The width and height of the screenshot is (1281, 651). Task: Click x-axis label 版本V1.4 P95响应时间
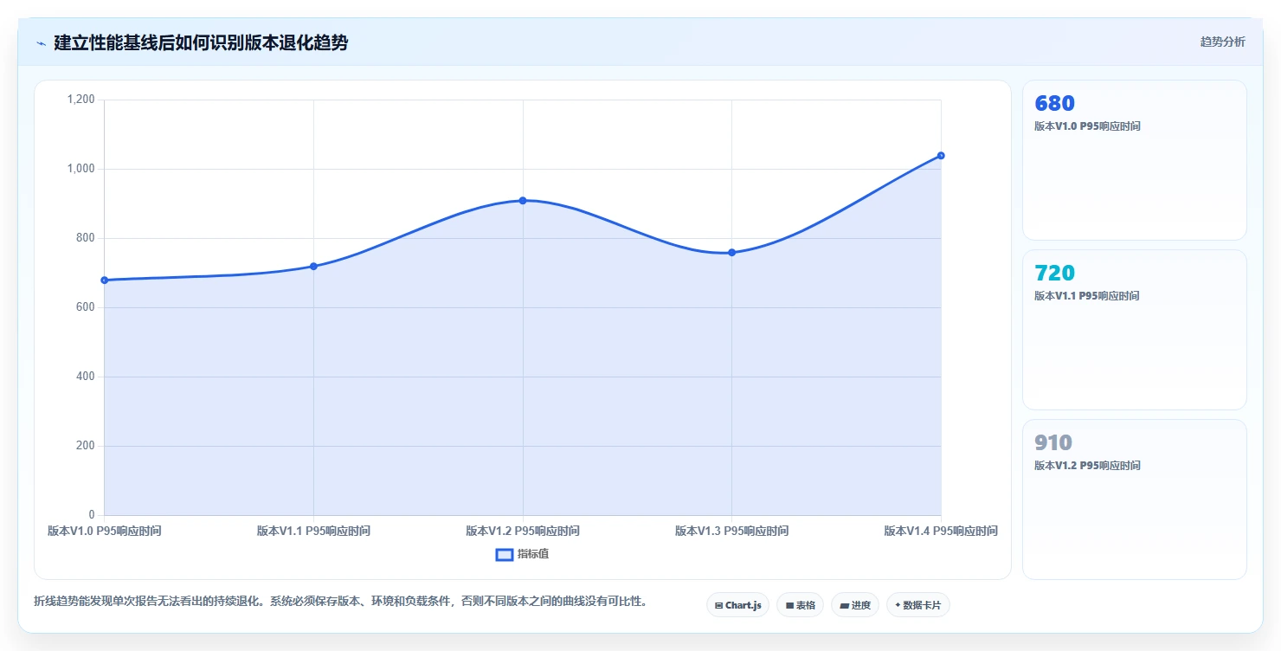pyautogui.click(x=941, y=531)
